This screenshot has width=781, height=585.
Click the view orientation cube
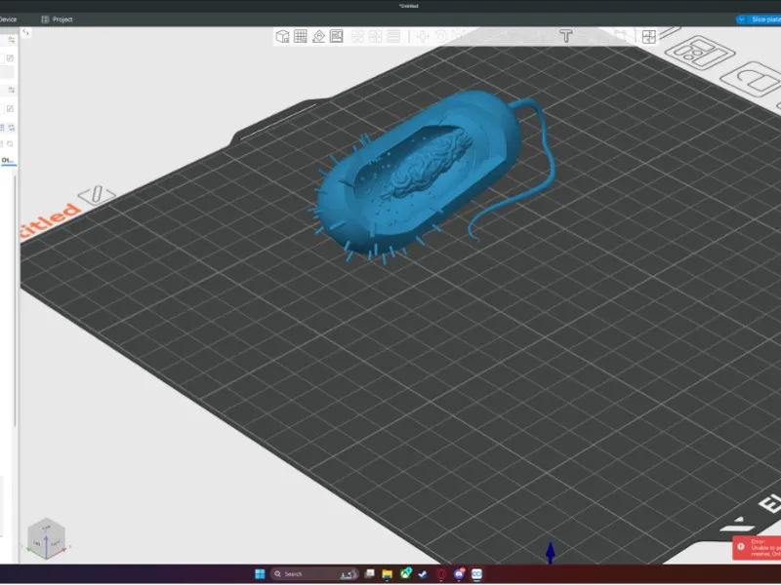pos(46,538)
